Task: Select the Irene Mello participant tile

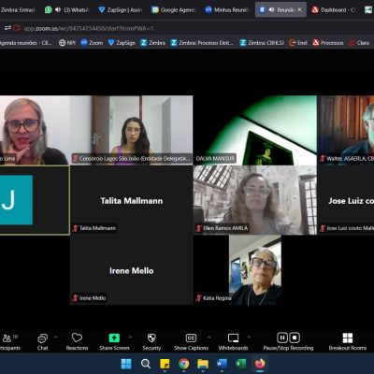Action: [x=132, y=270]
